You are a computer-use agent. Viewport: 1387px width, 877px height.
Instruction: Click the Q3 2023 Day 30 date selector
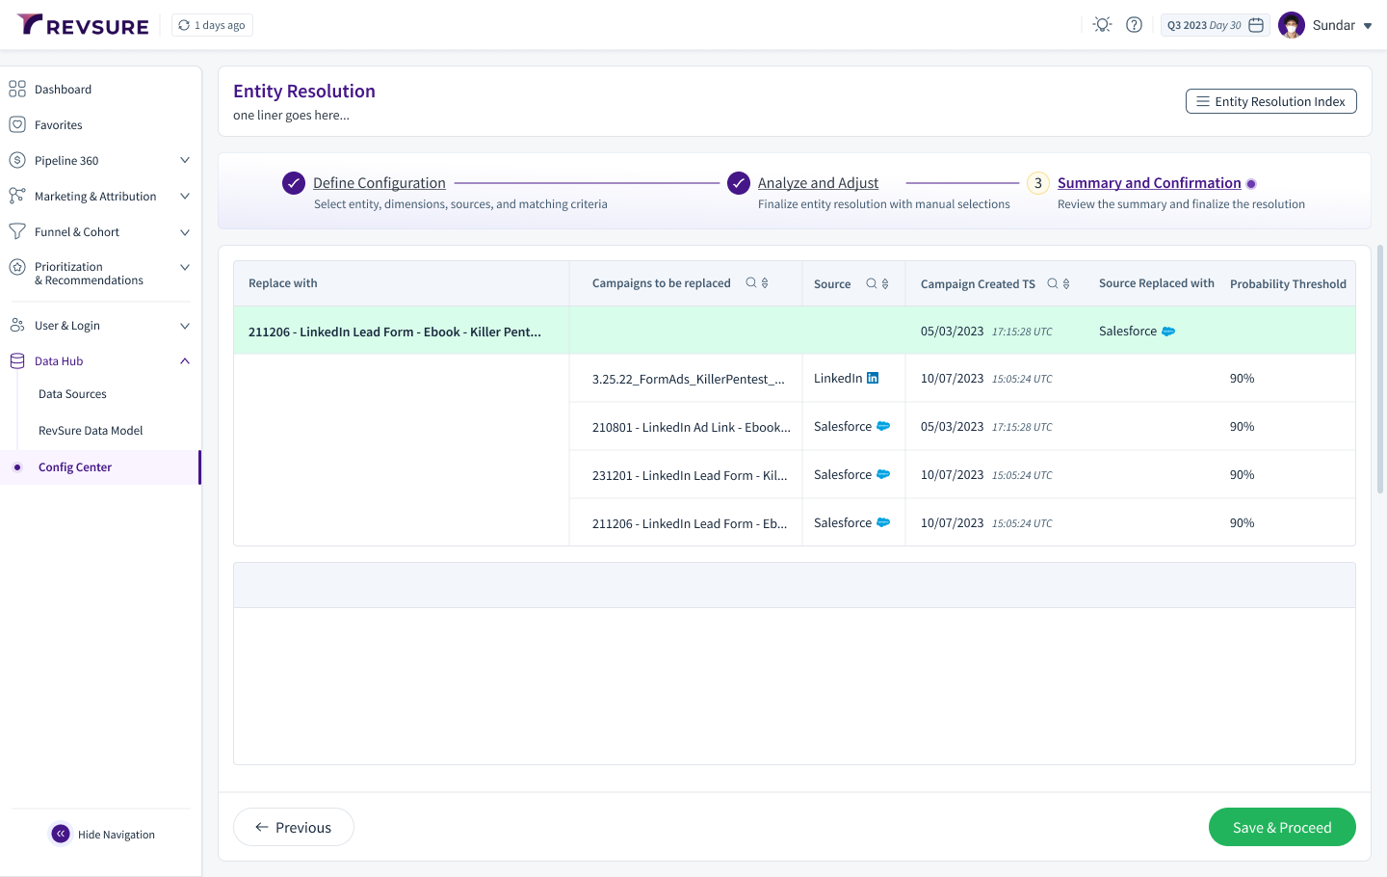pyautogui.click(x=1215, y=25)
